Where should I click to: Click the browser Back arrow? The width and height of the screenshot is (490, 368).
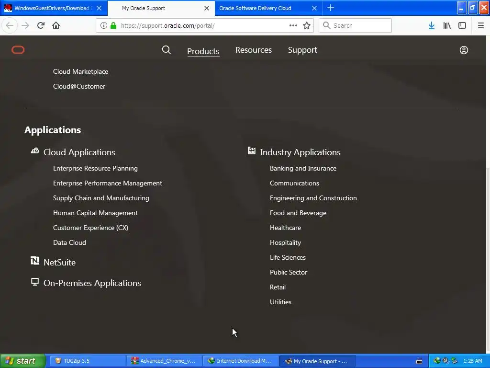10,25
